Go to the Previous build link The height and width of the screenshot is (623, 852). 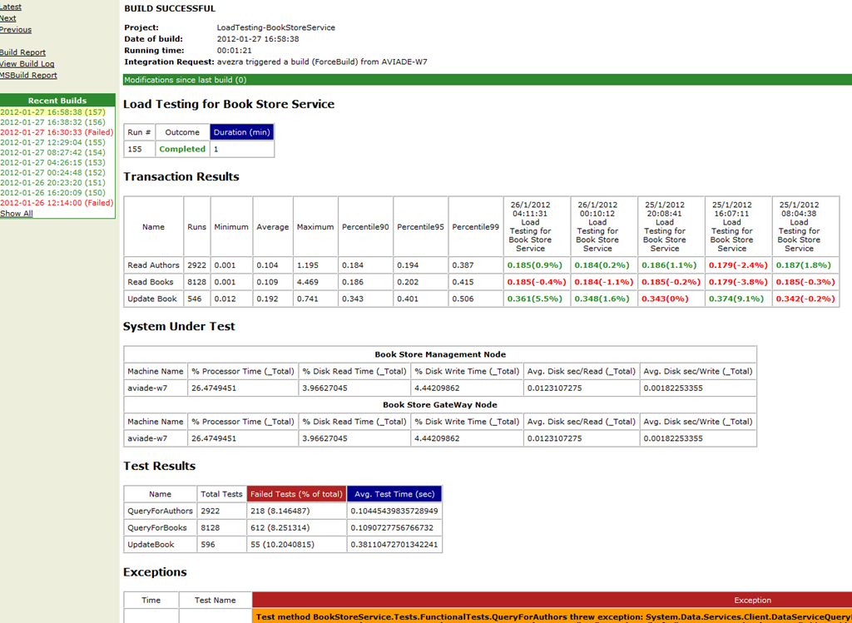click(x=15, y=30)
